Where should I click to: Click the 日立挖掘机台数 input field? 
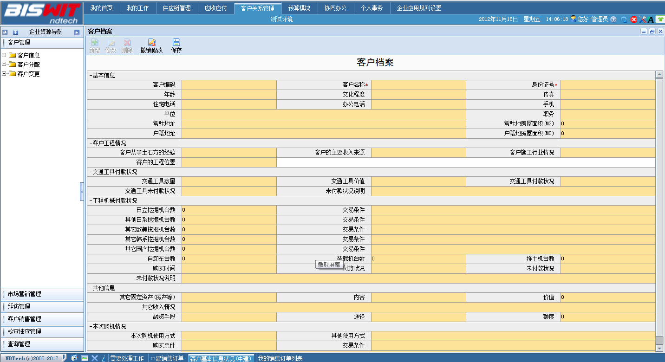229,210
